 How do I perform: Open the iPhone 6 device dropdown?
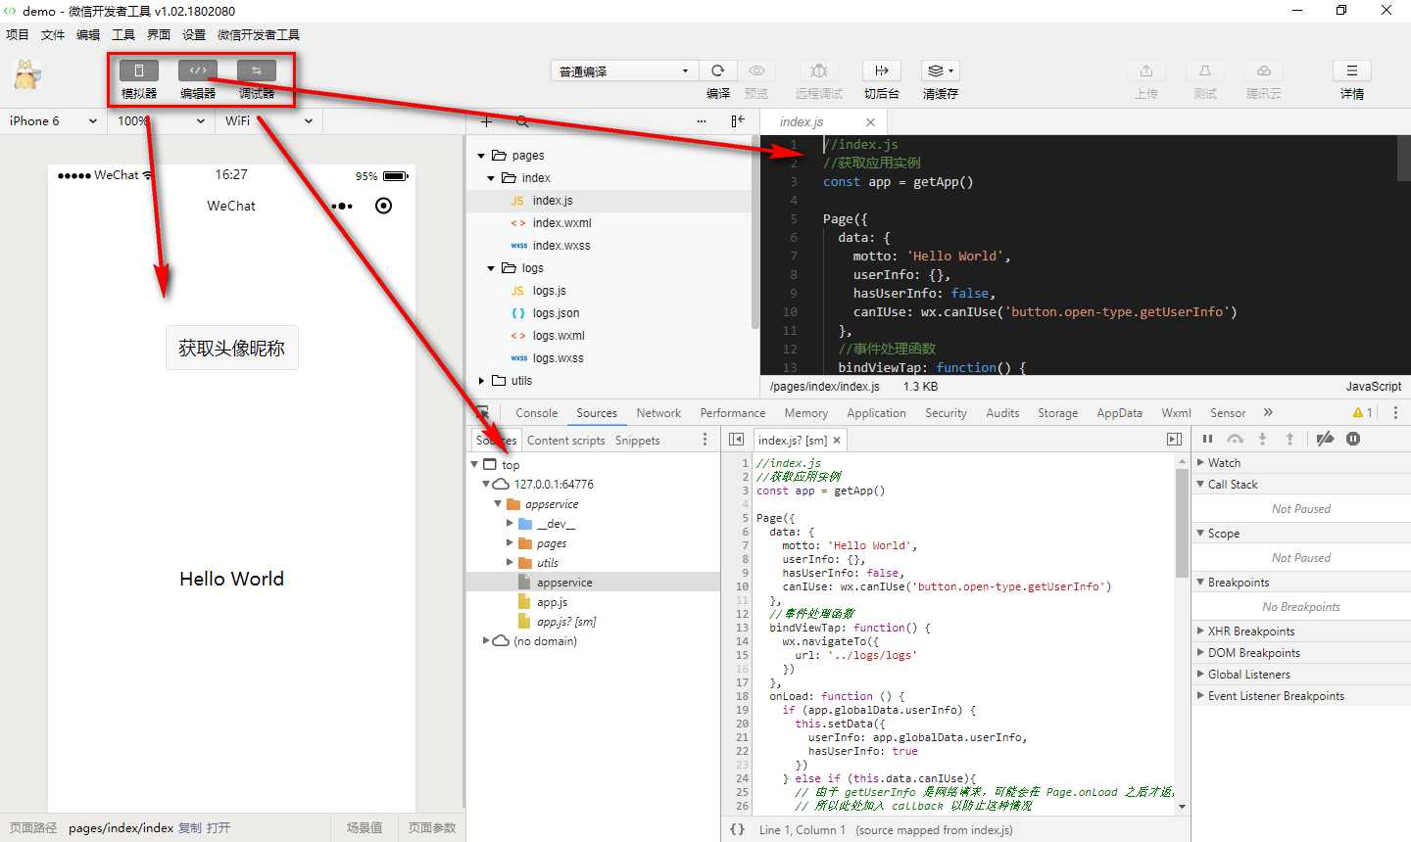53,121
